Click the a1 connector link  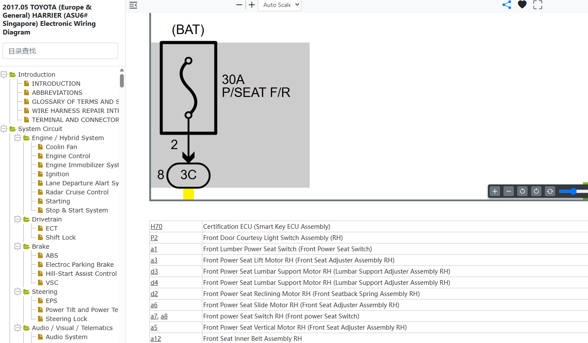154,249
